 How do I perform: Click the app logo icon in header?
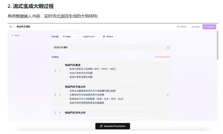tap(11, 27)
